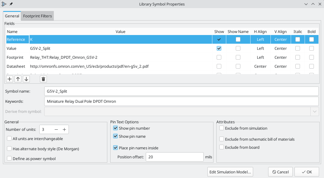
Task: Change H Align of Datasheet field
Action: pos(260,66)
